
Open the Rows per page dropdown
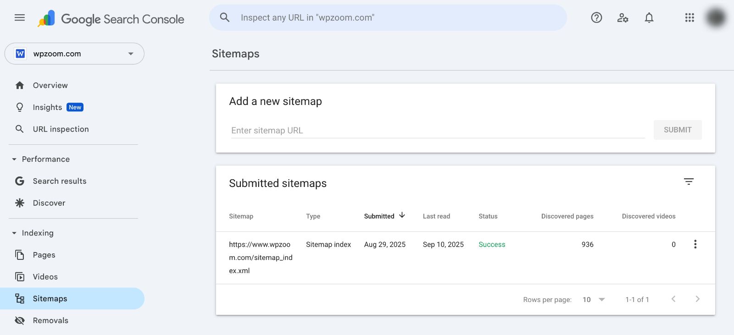pos(594,300)
